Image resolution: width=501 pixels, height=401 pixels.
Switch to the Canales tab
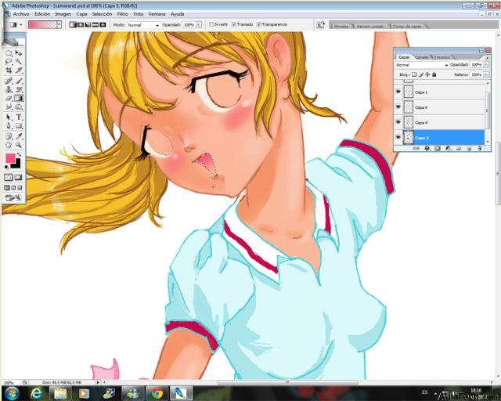click(x=422, y=57)
